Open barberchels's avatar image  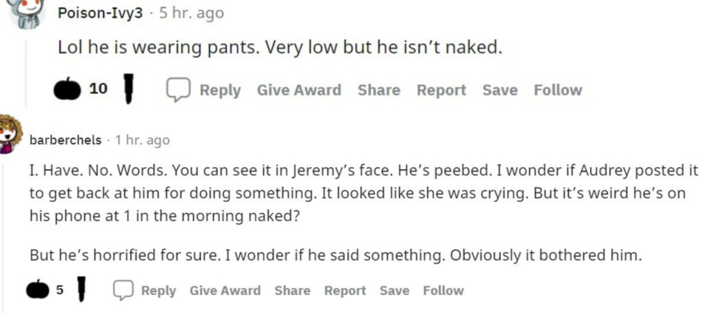pyautogui.click(x=9, y=134)
